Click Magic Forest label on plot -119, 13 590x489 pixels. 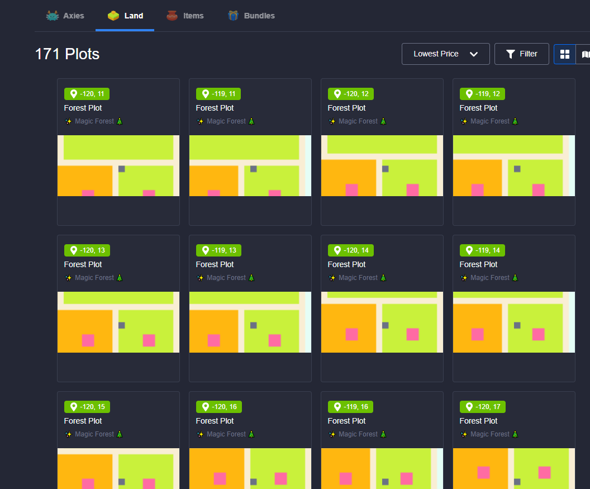coord(226,278)
